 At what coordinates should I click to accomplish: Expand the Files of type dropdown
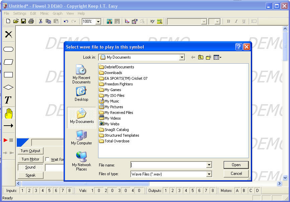tap(209, 174)
